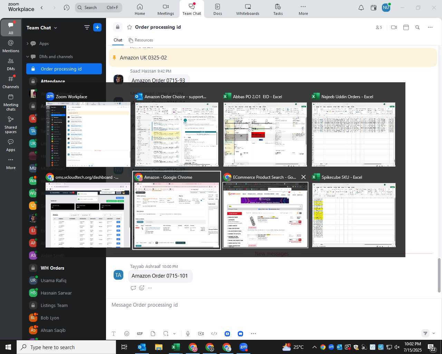Click the Windows taskbar search box
Image resolution: width=442 pixels, height=354 pixels.
click(66, 347)
